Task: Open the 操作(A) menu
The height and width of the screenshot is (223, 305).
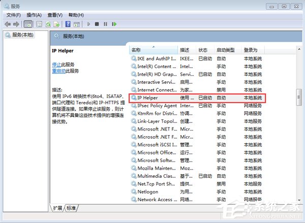Action: 34,15
